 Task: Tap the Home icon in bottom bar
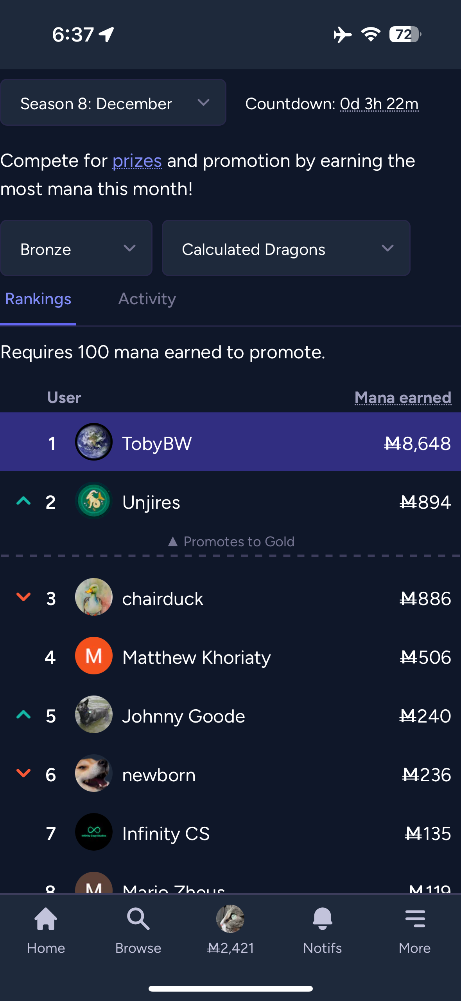[46, 918]
